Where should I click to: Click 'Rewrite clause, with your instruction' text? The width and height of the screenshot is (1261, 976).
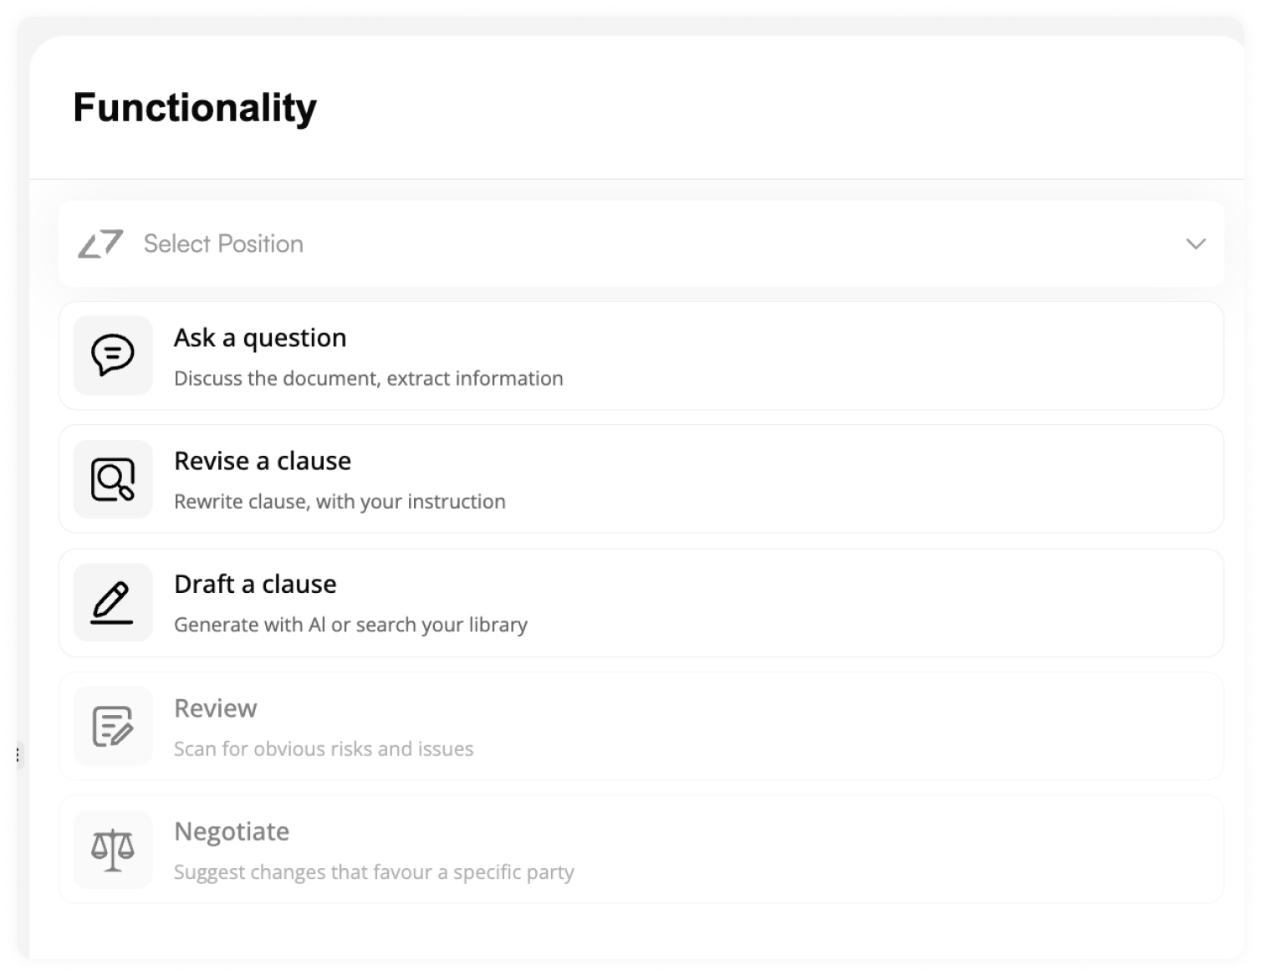click(x=339, y=502)
